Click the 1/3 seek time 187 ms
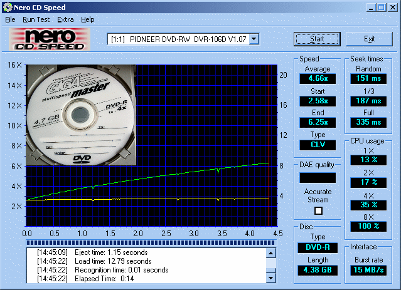The image size is (401, 290). pyautogui.click(x=368, y=101)
